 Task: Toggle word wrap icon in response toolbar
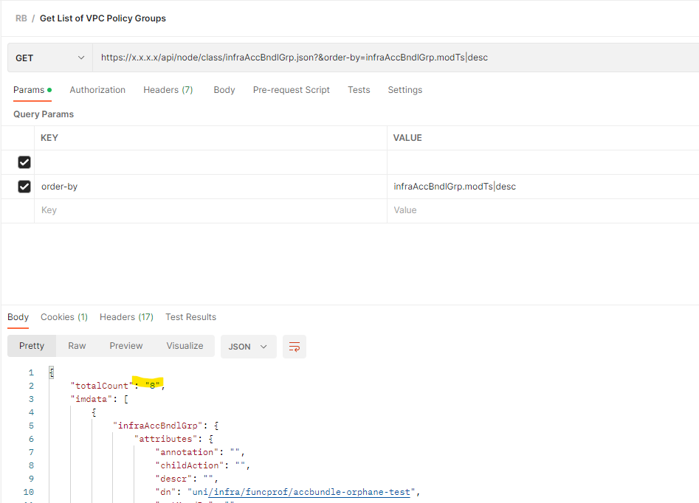295,347
